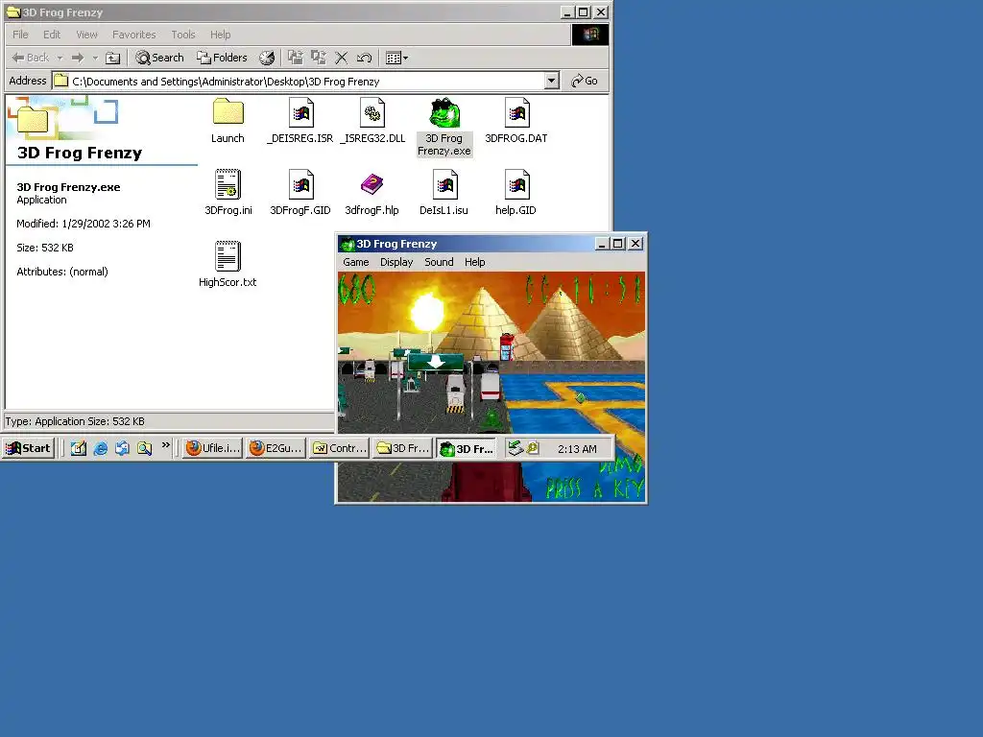Select the Launch folder icon
The height and width of the screenshot is (737, 983).
(x=228, y=113)
